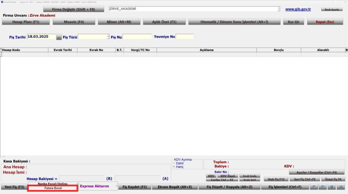The height and width of the screenshot is (194, 348).
Task: Jump to the last record arrow icon
Action: click(341, 187)
